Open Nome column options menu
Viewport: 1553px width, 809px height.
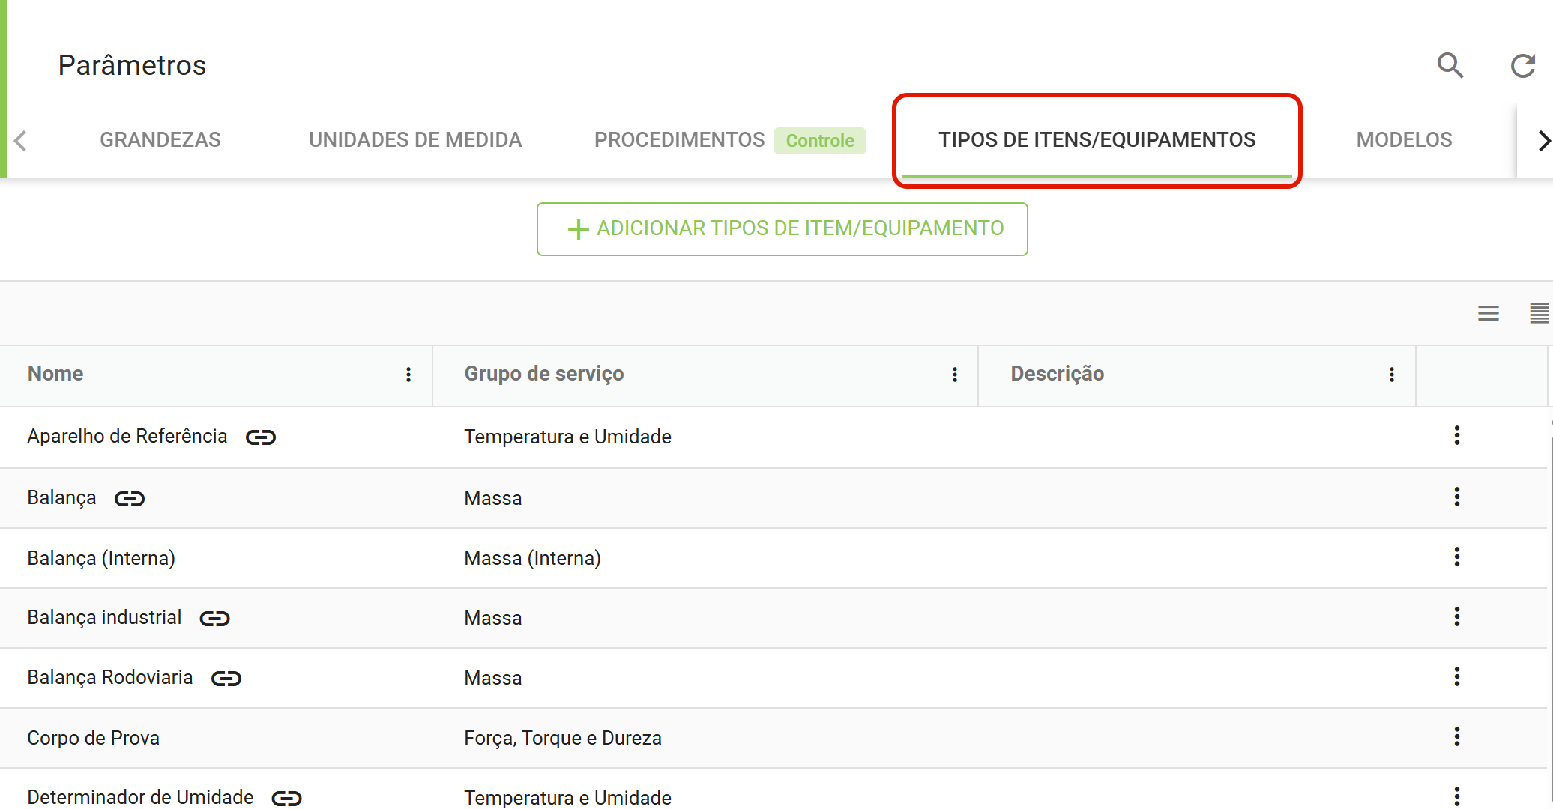coord(408,375)
